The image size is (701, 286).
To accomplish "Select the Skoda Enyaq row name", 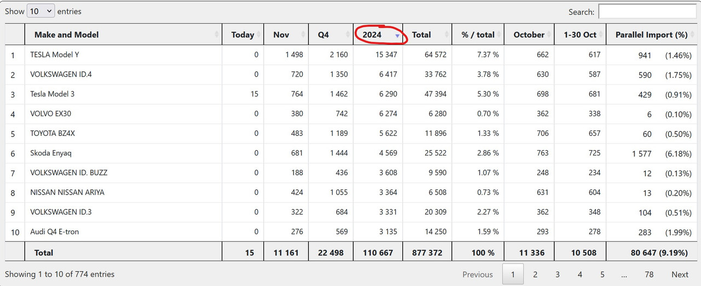I will tap(51, 153).
